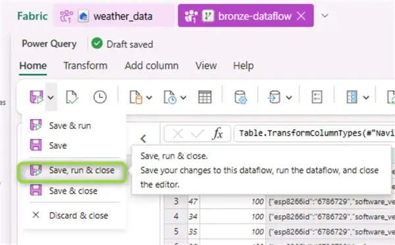This screenshot has width=395, height=245.
Task: Click the 100 cell in row 4
Action: pos(233,217)
